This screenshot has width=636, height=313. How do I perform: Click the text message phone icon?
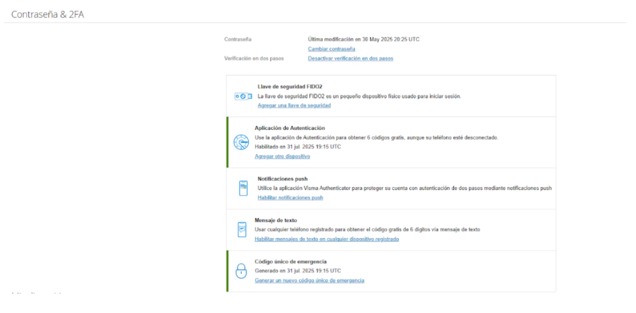tap(242, 230)
